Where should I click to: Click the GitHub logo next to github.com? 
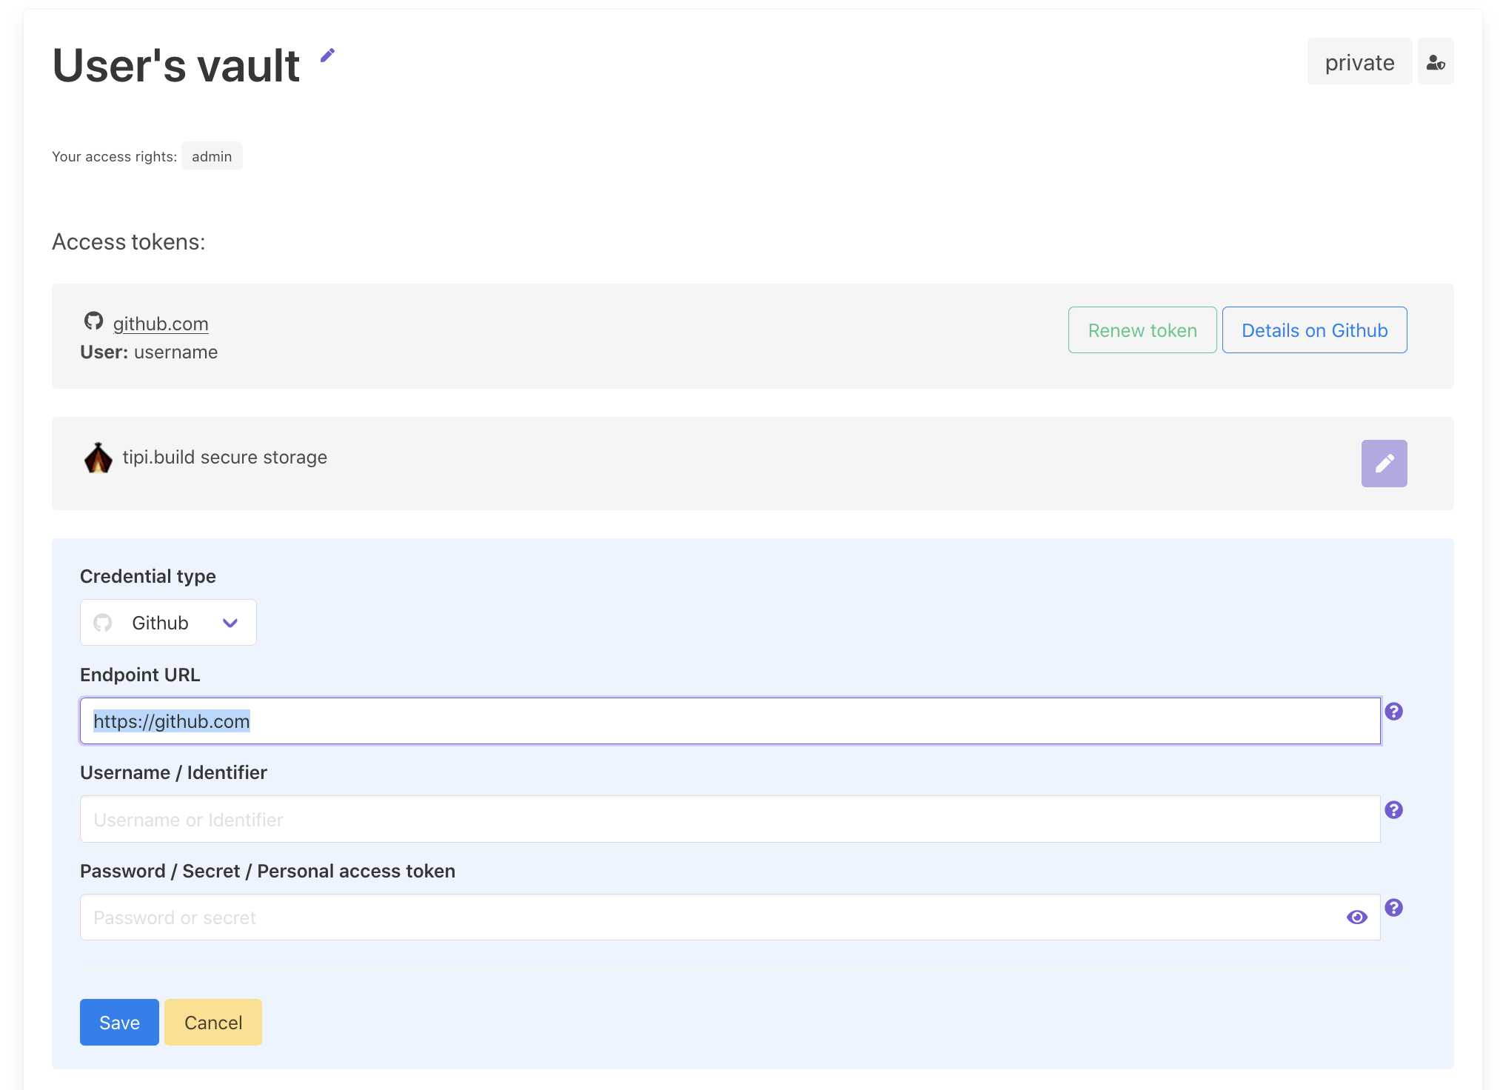pos(93,321)
